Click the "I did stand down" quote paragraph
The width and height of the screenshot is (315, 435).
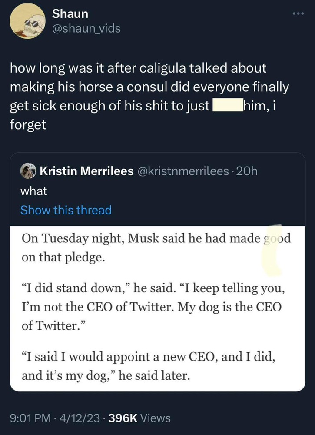point(152,307)
